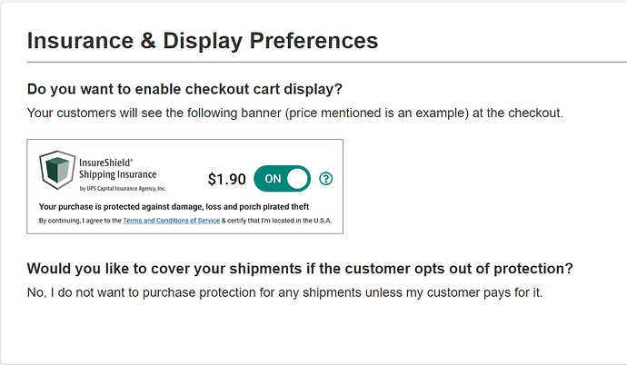This screenshot has width=627, height=365.
Task: Click the 'By continuing, I agree to the' text
Action: point(80,221)
